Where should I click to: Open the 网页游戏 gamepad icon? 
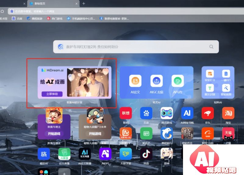167,113
